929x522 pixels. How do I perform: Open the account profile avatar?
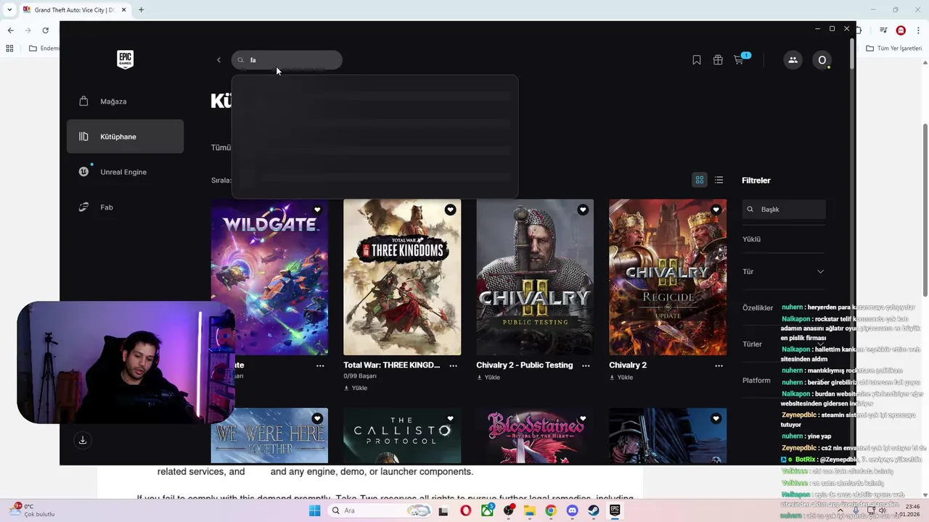coord(822,60)
